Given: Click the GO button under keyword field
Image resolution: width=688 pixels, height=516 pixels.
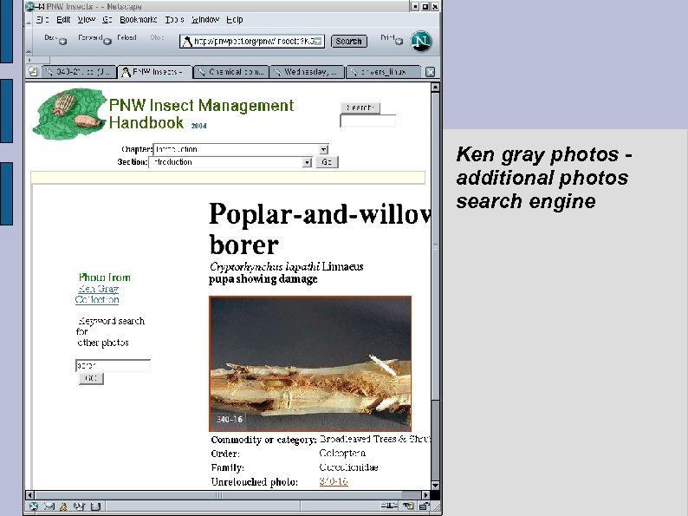Looking at the screenshot, I should [x=91, y=379].
